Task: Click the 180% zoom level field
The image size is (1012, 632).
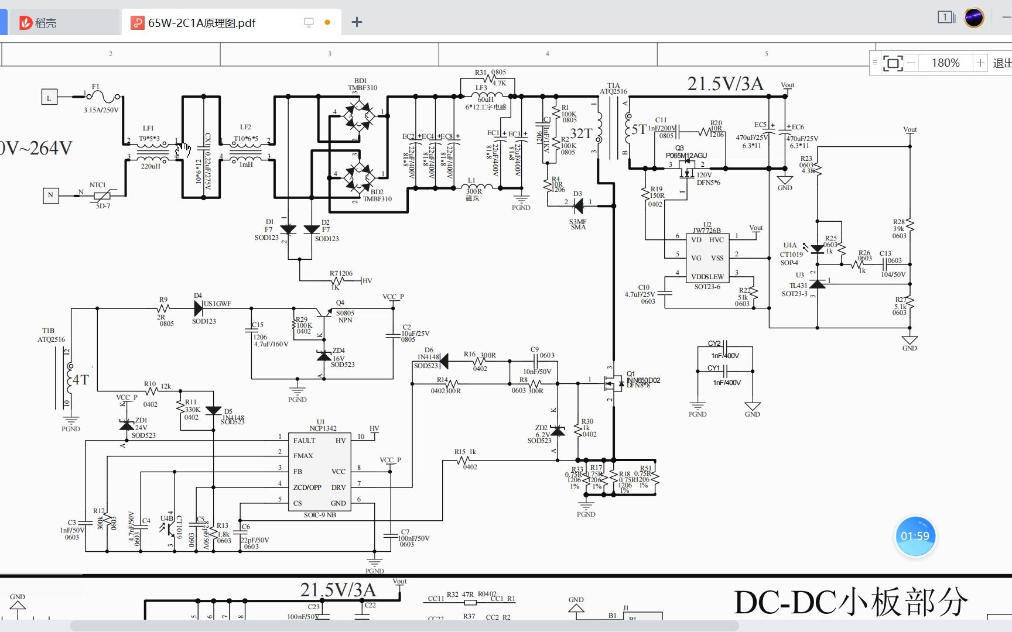Action: point(945,63)
